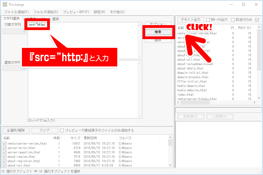Click the オプション button

coord(158,24)
